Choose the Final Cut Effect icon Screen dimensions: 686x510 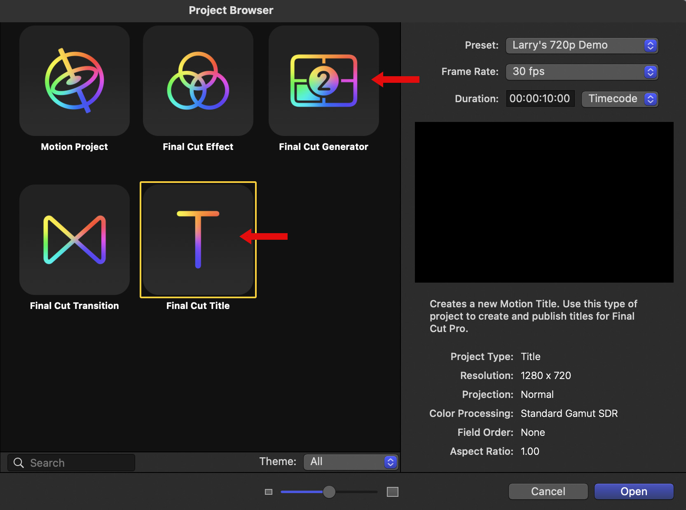pyautogui.click(x=198, y=81)
